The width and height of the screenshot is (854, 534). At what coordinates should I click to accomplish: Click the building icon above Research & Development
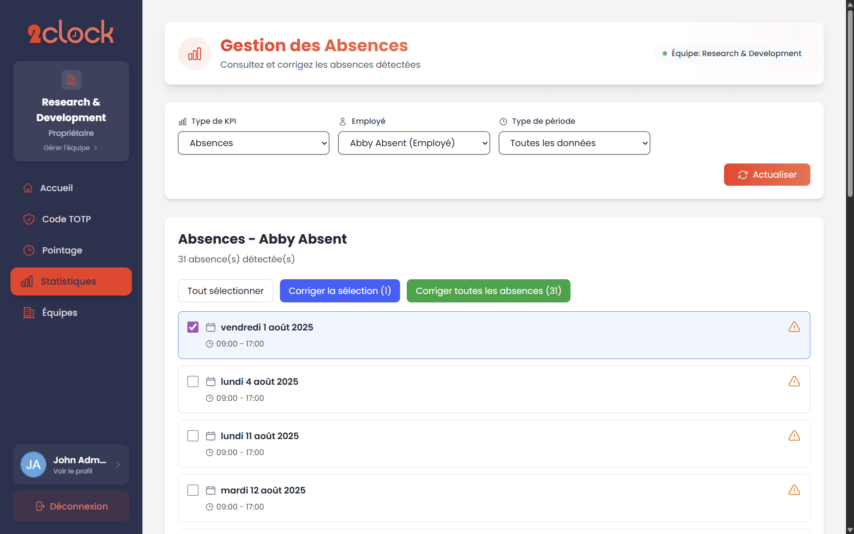click(71, 80)
